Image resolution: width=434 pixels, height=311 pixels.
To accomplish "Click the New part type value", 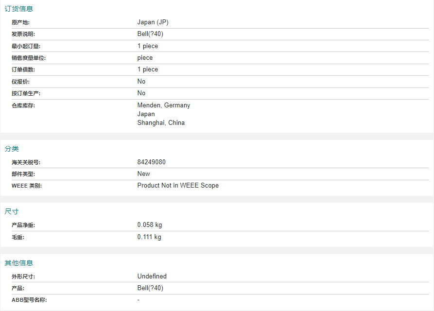I will click(144, 174).
